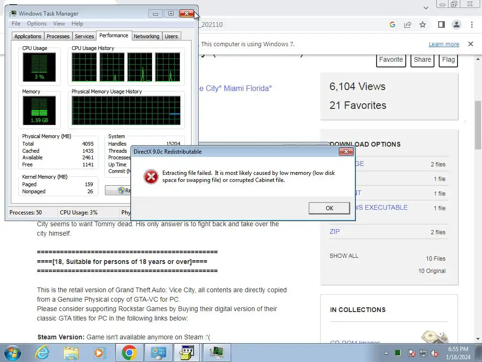Click OK in the DirectX error dialog
The height and width of the screenshot is (362, 482).
pos(329,208)
